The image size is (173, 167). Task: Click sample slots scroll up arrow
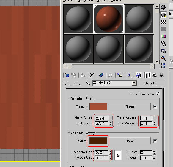coord(157,6)
